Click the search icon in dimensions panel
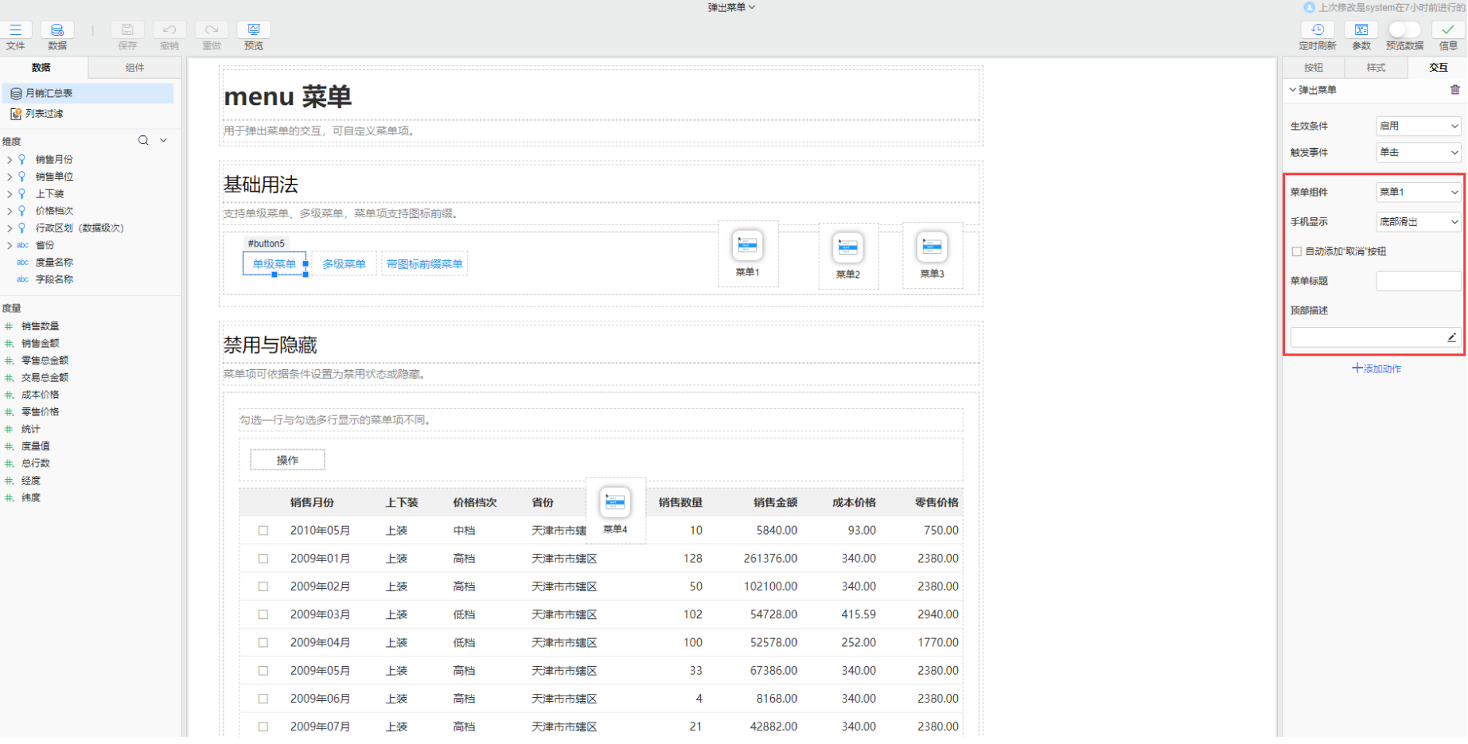Image resolution: width=1468 pixels, height=744 pixels. point(143,141)
